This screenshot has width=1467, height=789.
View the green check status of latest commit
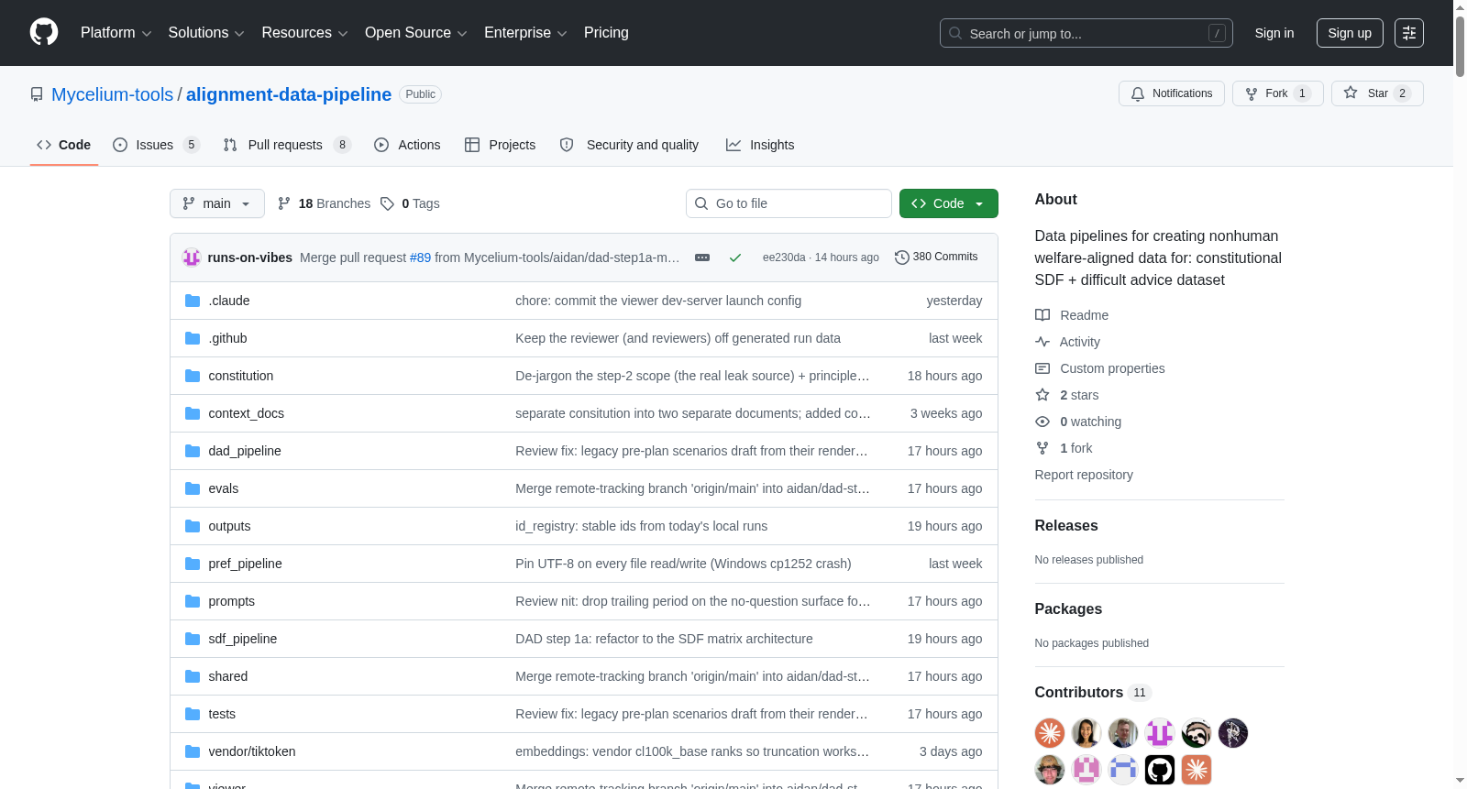[735, 258]
